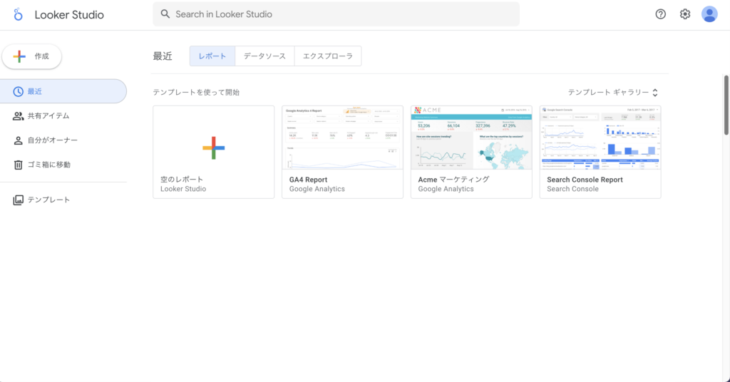The image size is (730, 382).
Task: Click the people icon beside 共有アイテム
Action: click(x=18, y=116)
